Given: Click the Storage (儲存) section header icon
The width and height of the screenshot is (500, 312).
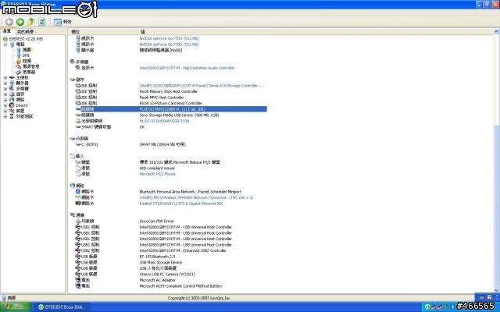Looking at the screenshot, I should point(73,80).
